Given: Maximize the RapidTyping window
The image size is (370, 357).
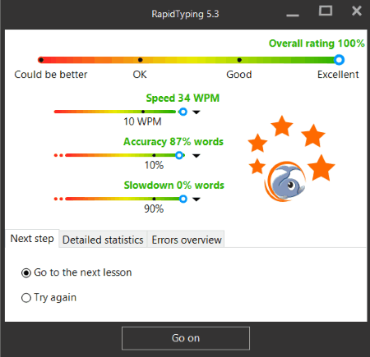Looking at the screenshot, I should pos(326,11).
